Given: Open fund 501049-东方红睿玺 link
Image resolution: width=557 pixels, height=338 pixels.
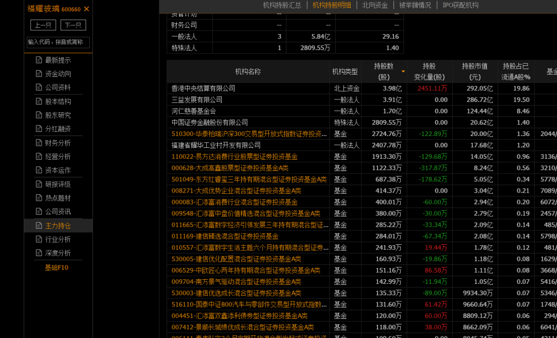Looking at the screenshot, I should pyautogui.click(x=249, y=179).
